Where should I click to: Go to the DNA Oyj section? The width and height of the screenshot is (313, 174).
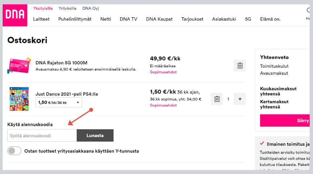click(91, 9)
